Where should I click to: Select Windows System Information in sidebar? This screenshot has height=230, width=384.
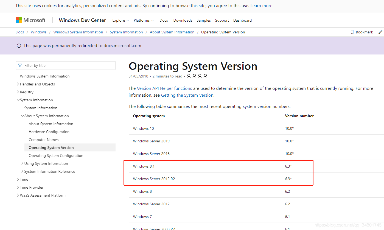coord(45,76)
